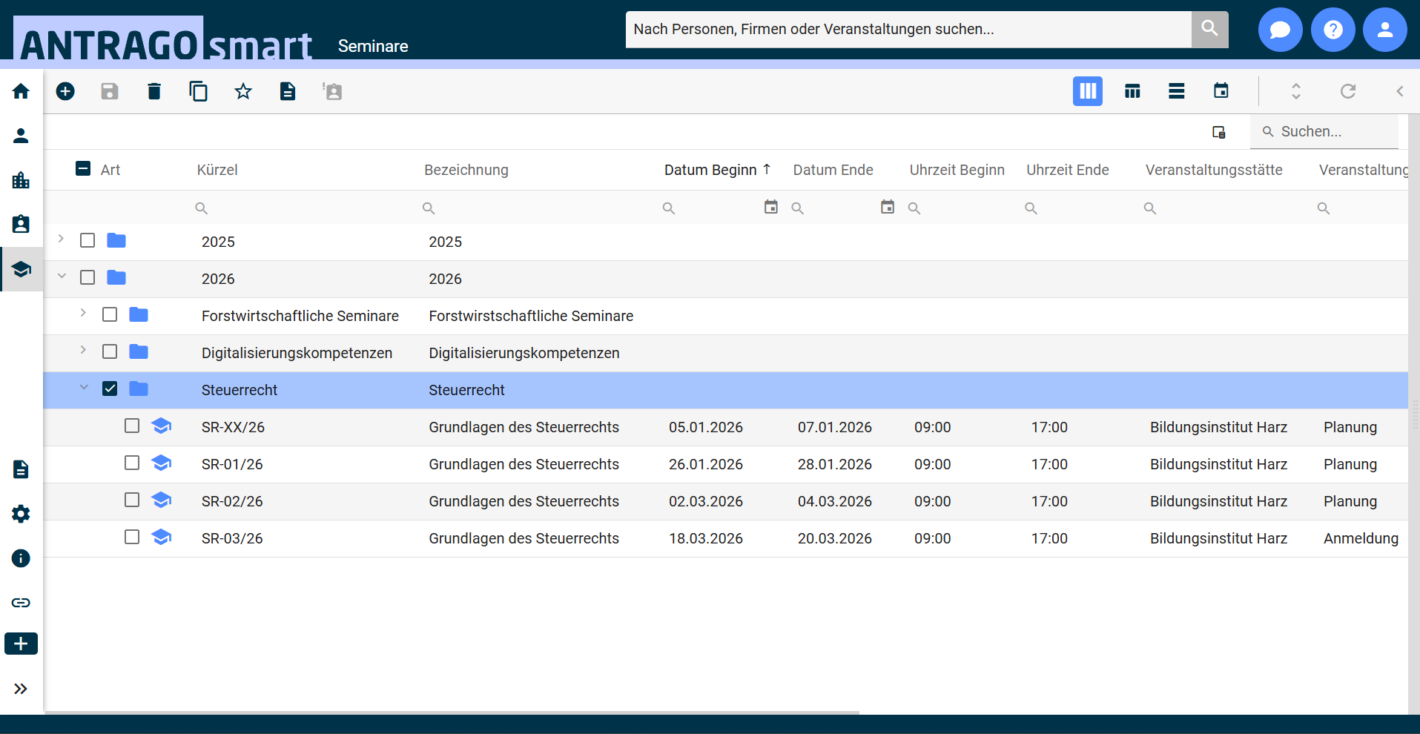Click the global search magnifier button
This screenshot has height=734, width=1420.
point(1209,30)
